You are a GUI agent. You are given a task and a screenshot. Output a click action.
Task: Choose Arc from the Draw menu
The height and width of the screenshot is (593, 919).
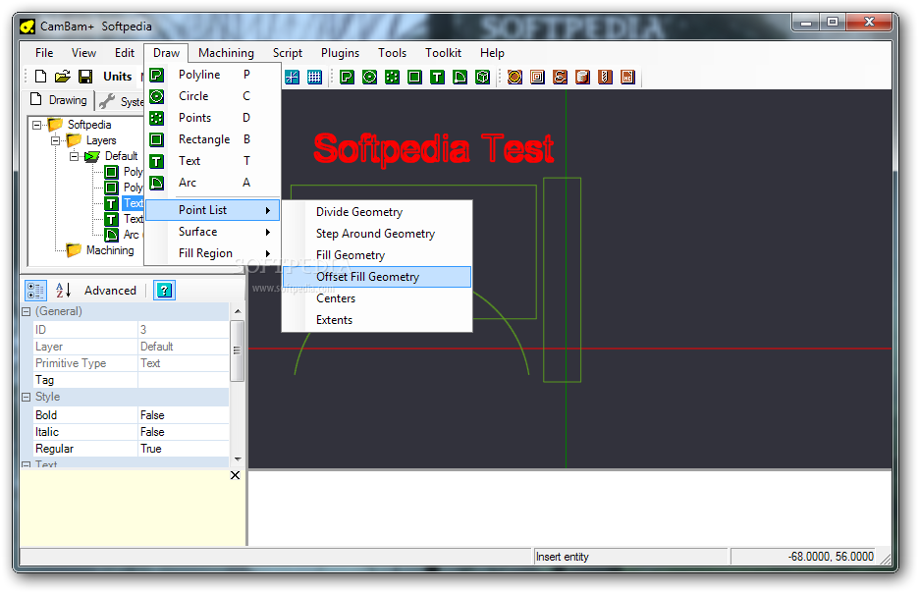212,183
